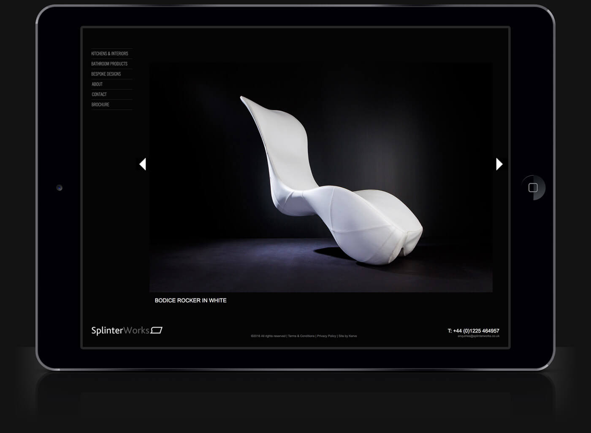This screenshot has width=591, height=433.
Task: Click the enquiries email address link
Action: coord(478,336)
